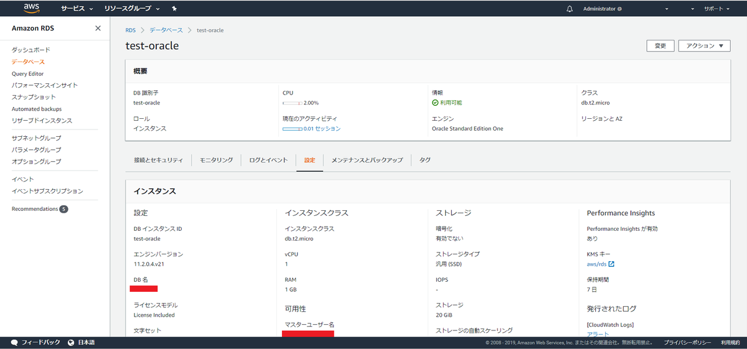
Task: Click the current activity sessions bar
Action: point(292,129)
